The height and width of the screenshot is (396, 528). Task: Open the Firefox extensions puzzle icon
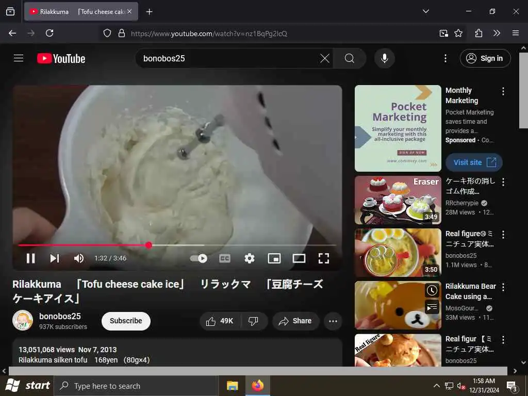(x=478, y=33)
